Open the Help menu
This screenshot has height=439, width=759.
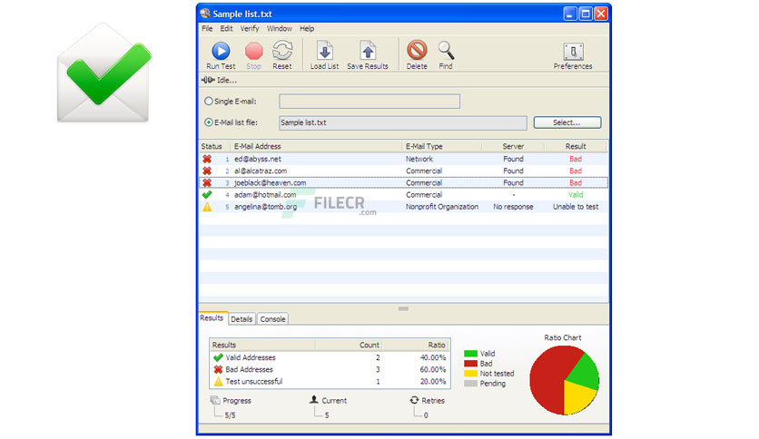point(307,28)
